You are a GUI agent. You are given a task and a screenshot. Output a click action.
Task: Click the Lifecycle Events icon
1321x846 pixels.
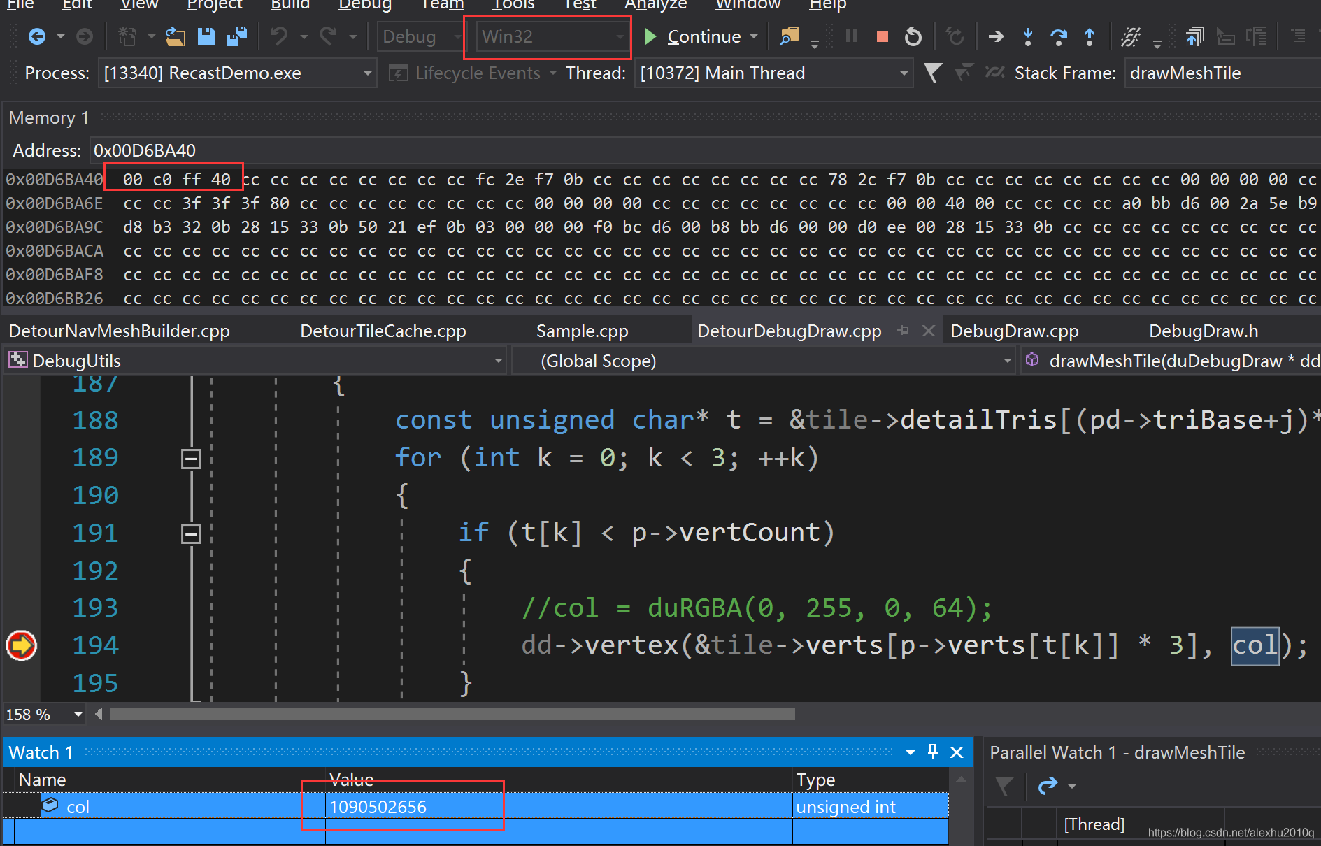tap(398, 73)
